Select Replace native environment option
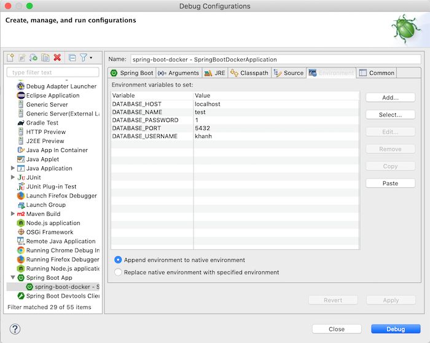Viewport: 430px width, 343px height. coord(118,272)
